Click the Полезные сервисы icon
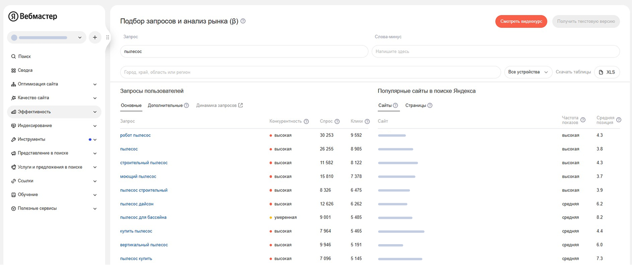The height and width of the screenshot is (265, 632). pyautogui.click(x=13, y=209)
